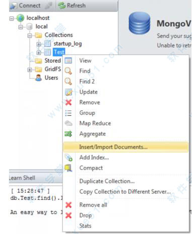Choose Drop from the context menu

point(125,215)
